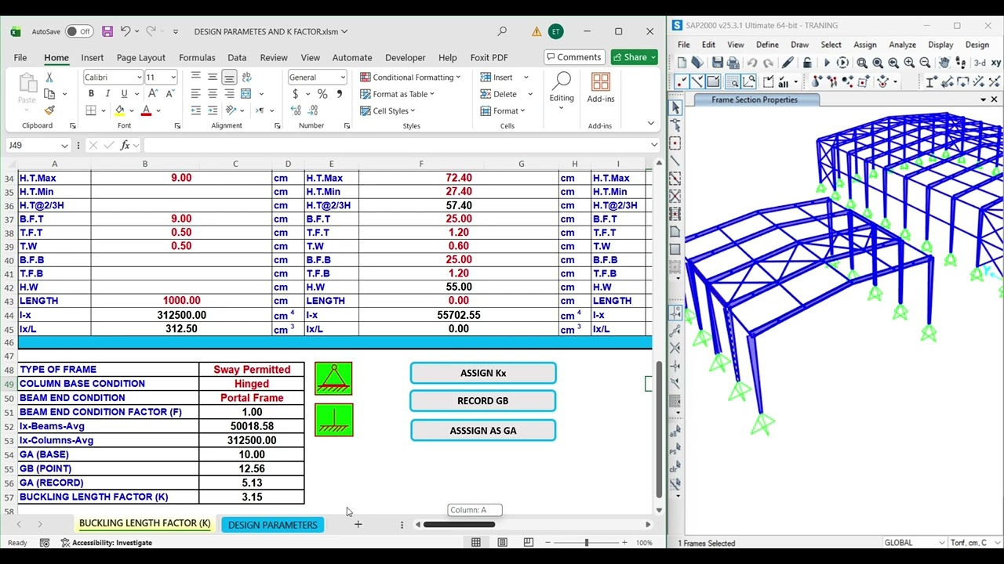Expand Cell Styles gallery
The image size is (1004, 564).
coord(387,110)
